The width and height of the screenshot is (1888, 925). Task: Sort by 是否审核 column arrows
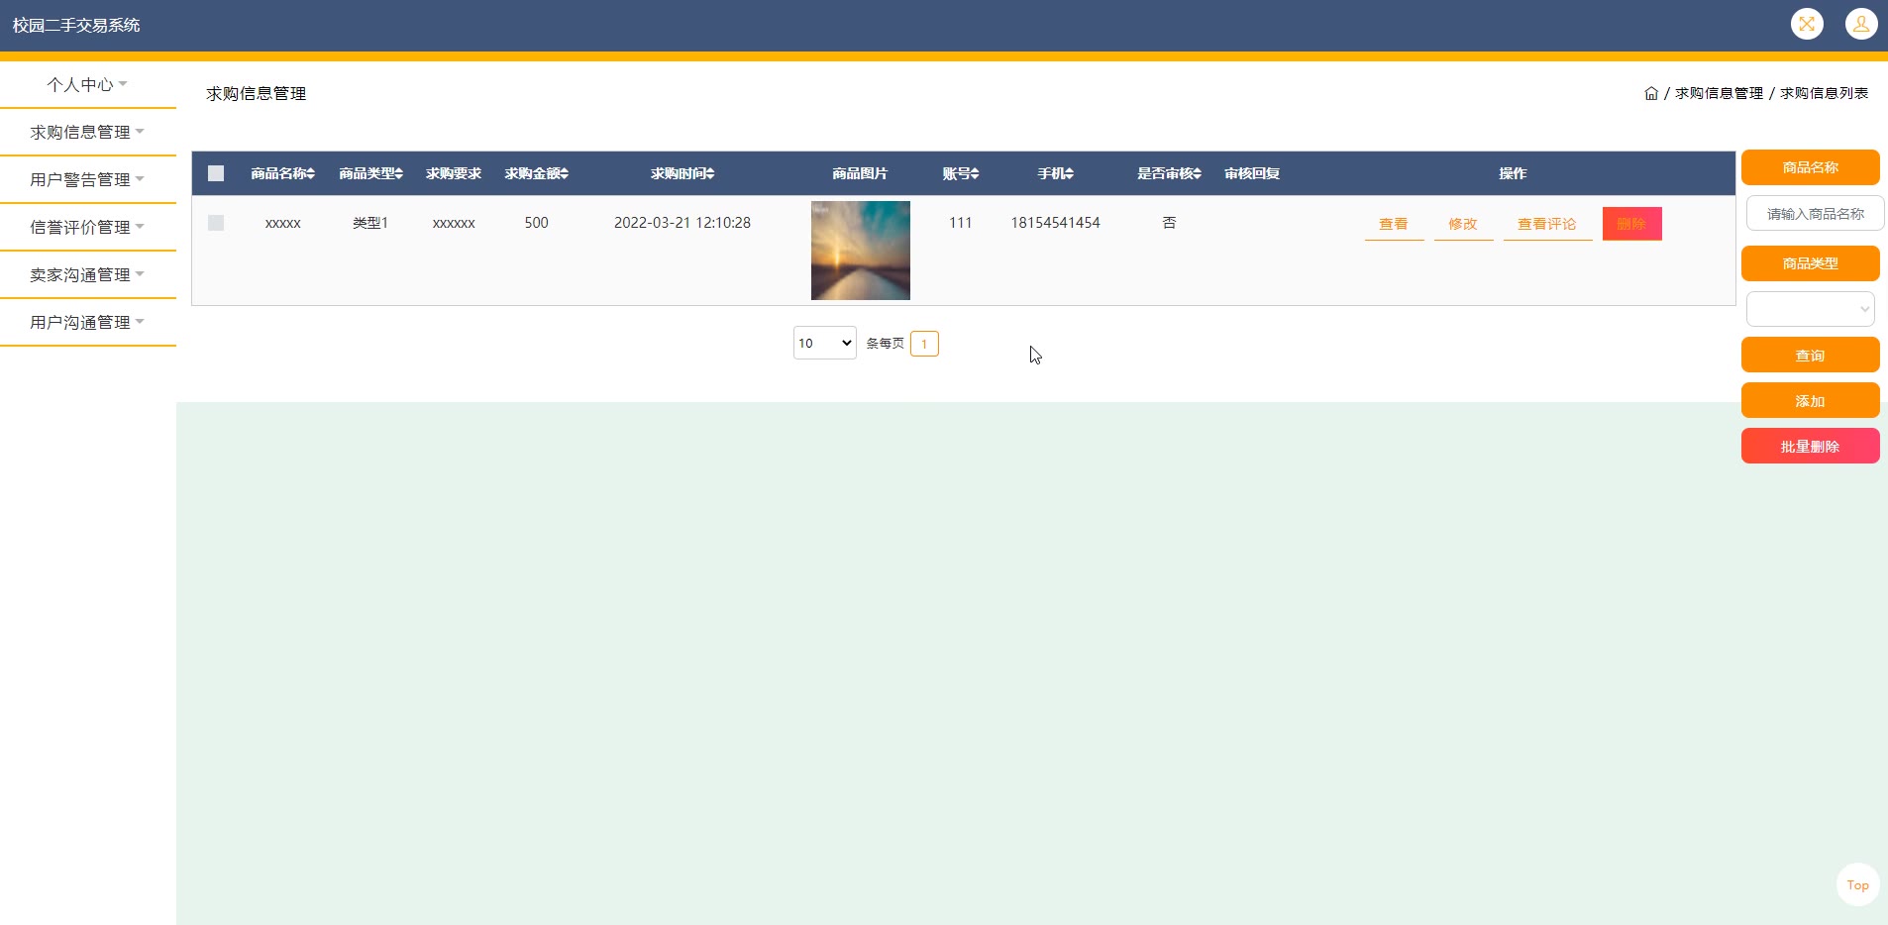1198,173
